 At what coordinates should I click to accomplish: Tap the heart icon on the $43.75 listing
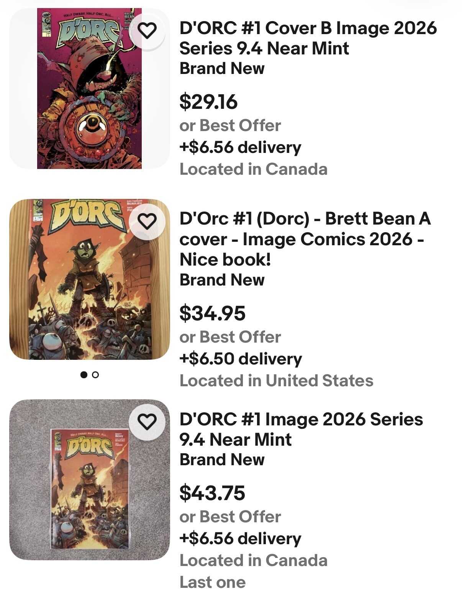pos(147,422)
